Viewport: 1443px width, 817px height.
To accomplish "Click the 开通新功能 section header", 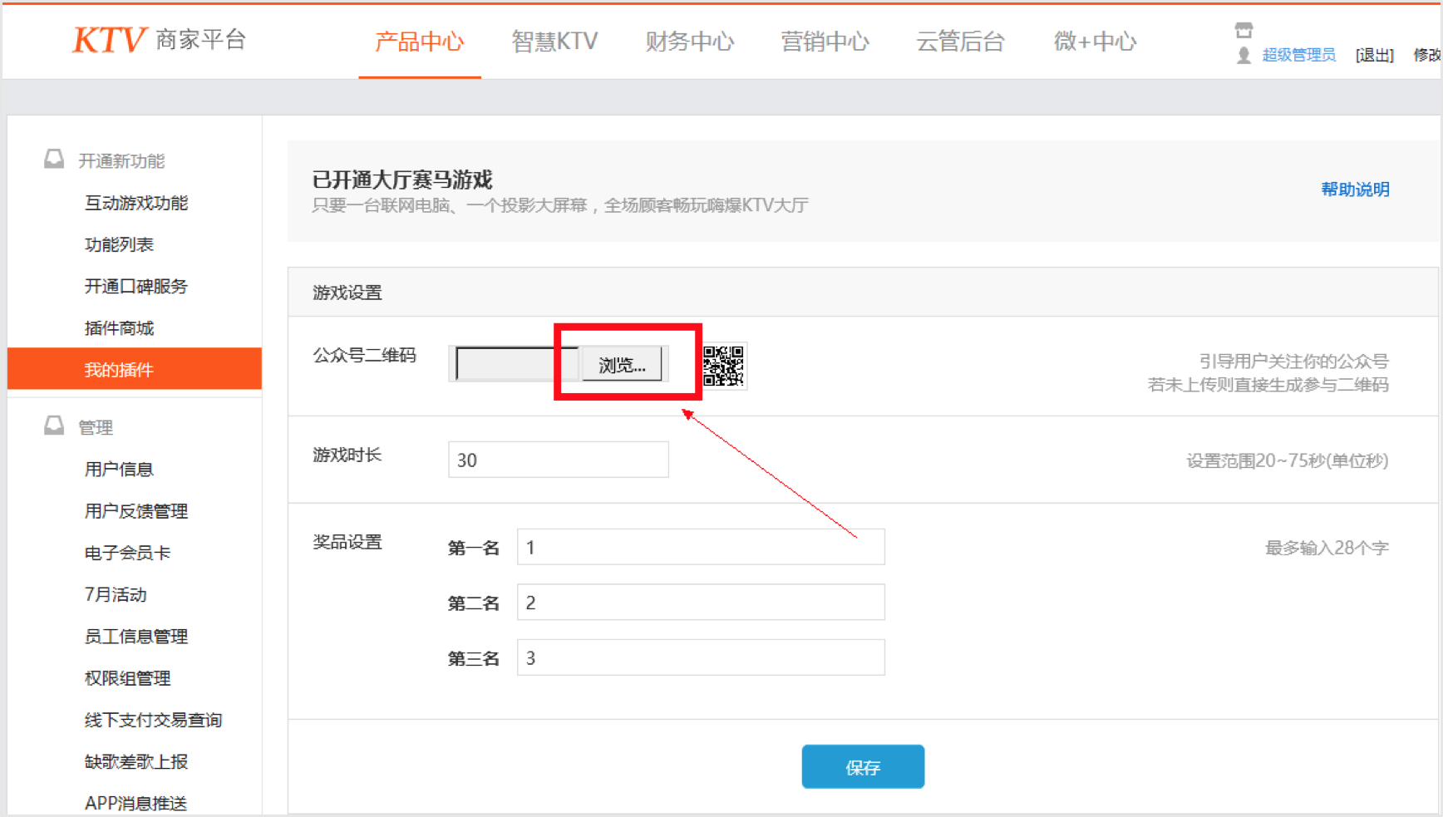I will (x=121, y=160).
